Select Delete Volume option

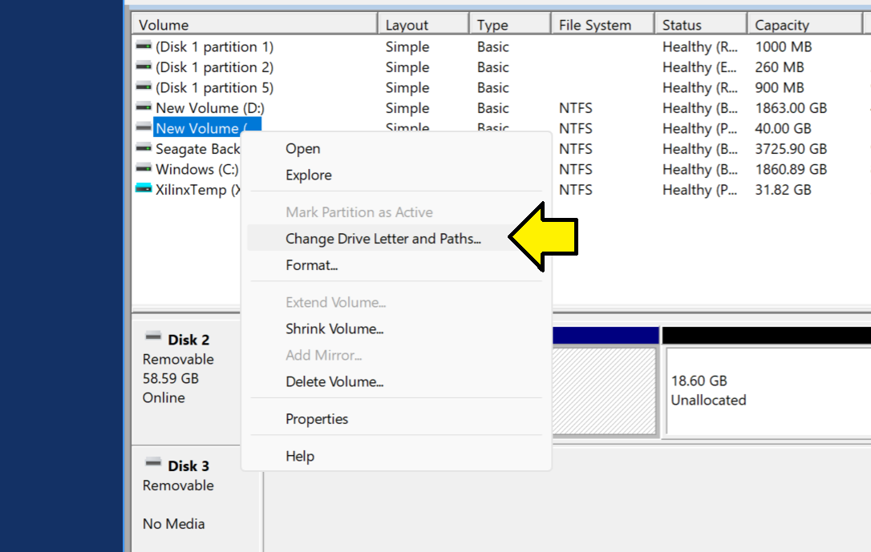334,382
